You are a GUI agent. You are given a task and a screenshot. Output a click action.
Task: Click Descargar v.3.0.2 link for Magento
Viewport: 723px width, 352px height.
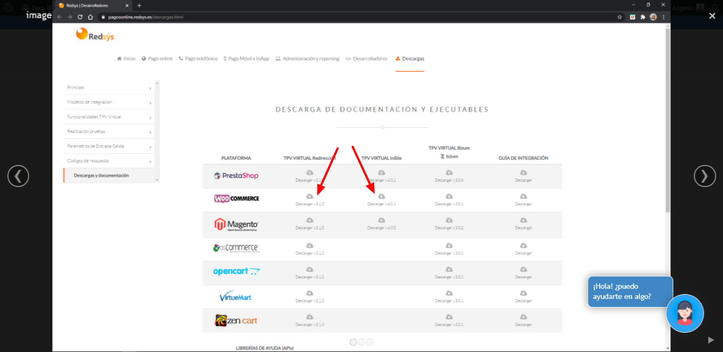pyautogui.click(x=449, y=228)
